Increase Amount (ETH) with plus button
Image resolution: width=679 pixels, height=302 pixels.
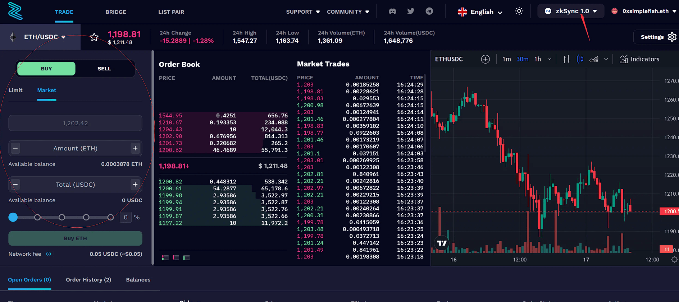pos(135,148)
